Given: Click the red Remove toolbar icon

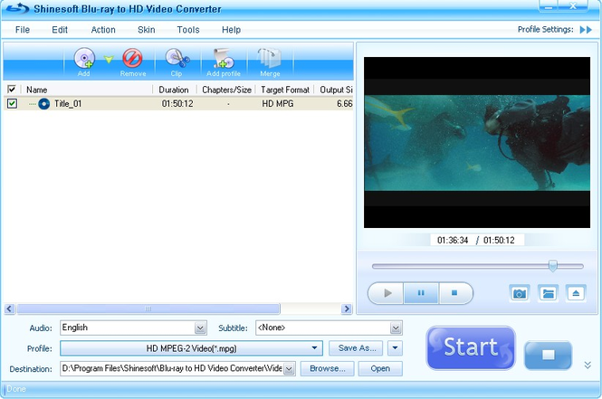Looking at the screenshot, I should (132, 59).
